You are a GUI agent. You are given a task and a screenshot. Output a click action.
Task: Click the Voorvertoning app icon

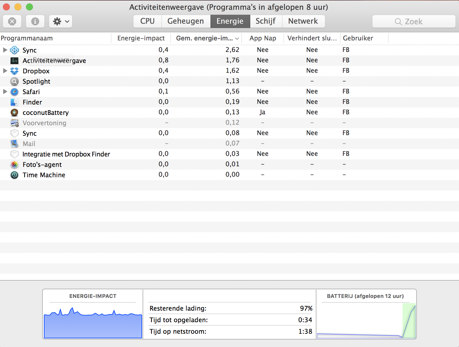[14, 123]
